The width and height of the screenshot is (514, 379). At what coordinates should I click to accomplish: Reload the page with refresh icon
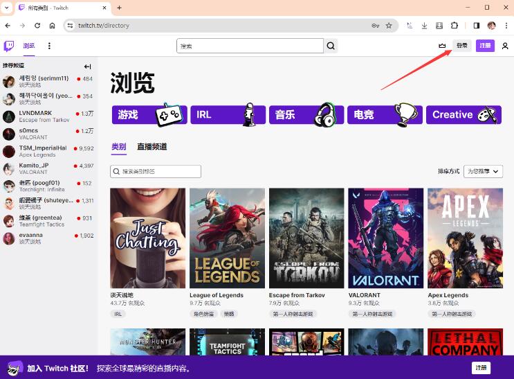click(x=37, y=25)
